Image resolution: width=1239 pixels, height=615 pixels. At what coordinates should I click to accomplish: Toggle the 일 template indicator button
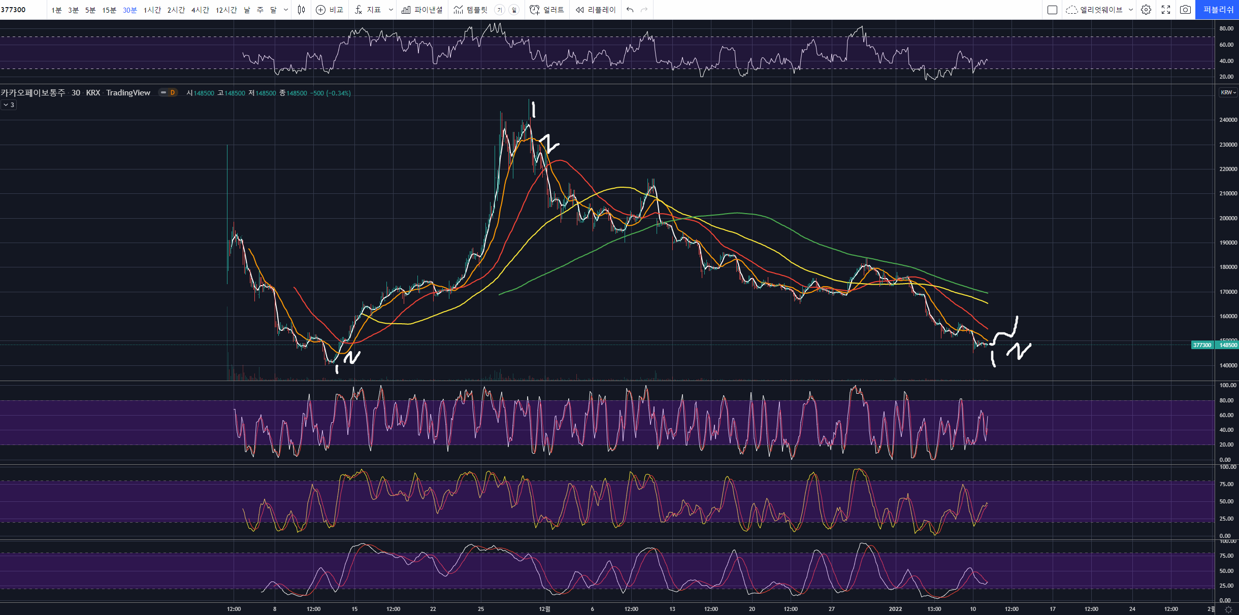click(x=514, y=10)
